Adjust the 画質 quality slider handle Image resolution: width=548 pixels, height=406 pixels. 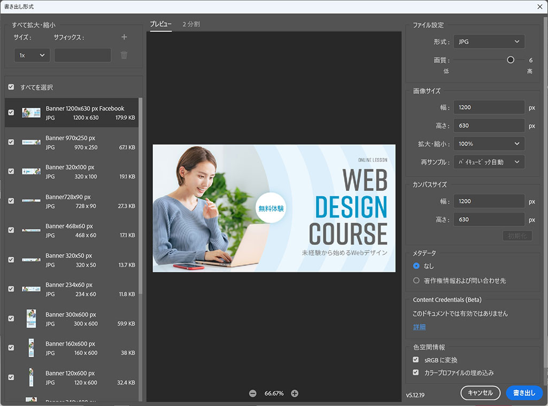(x=510, y=60)
